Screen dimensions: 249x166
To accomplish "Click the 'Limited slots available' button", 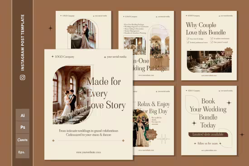I will pos(208,135).
